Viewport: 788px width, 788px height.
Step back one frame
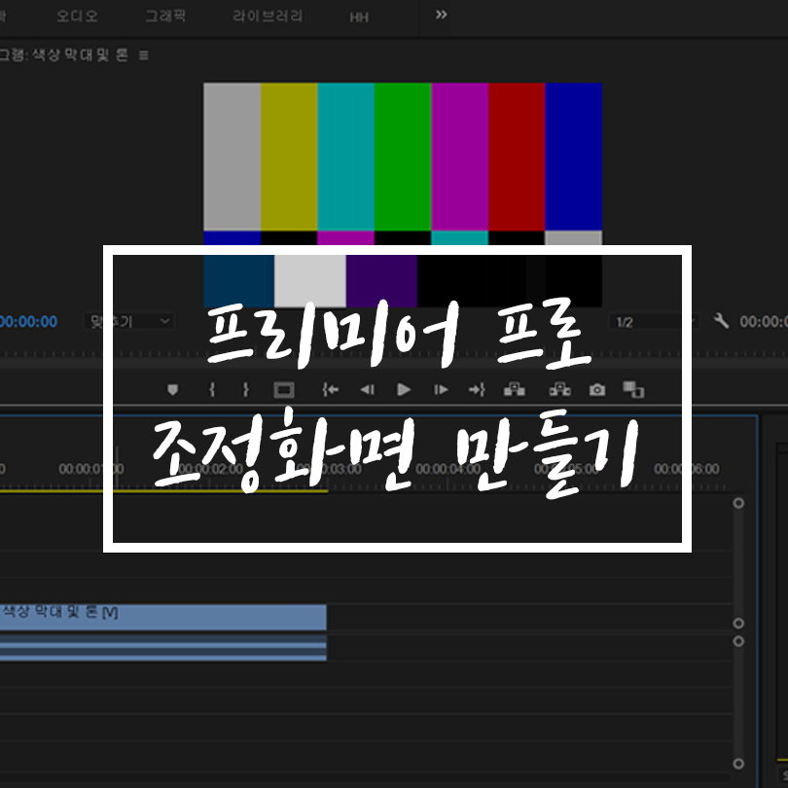(367, 389)
